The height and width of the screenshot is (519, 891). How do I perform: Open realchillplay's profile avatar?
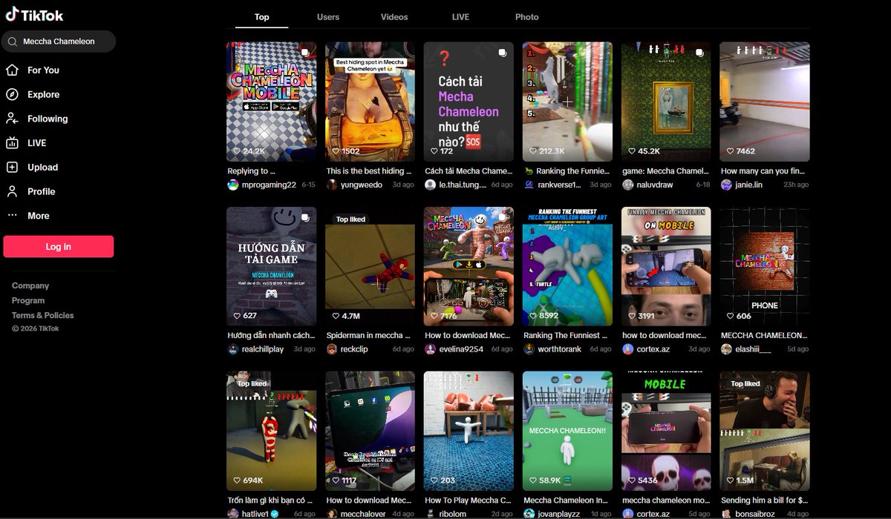(233, 349)
